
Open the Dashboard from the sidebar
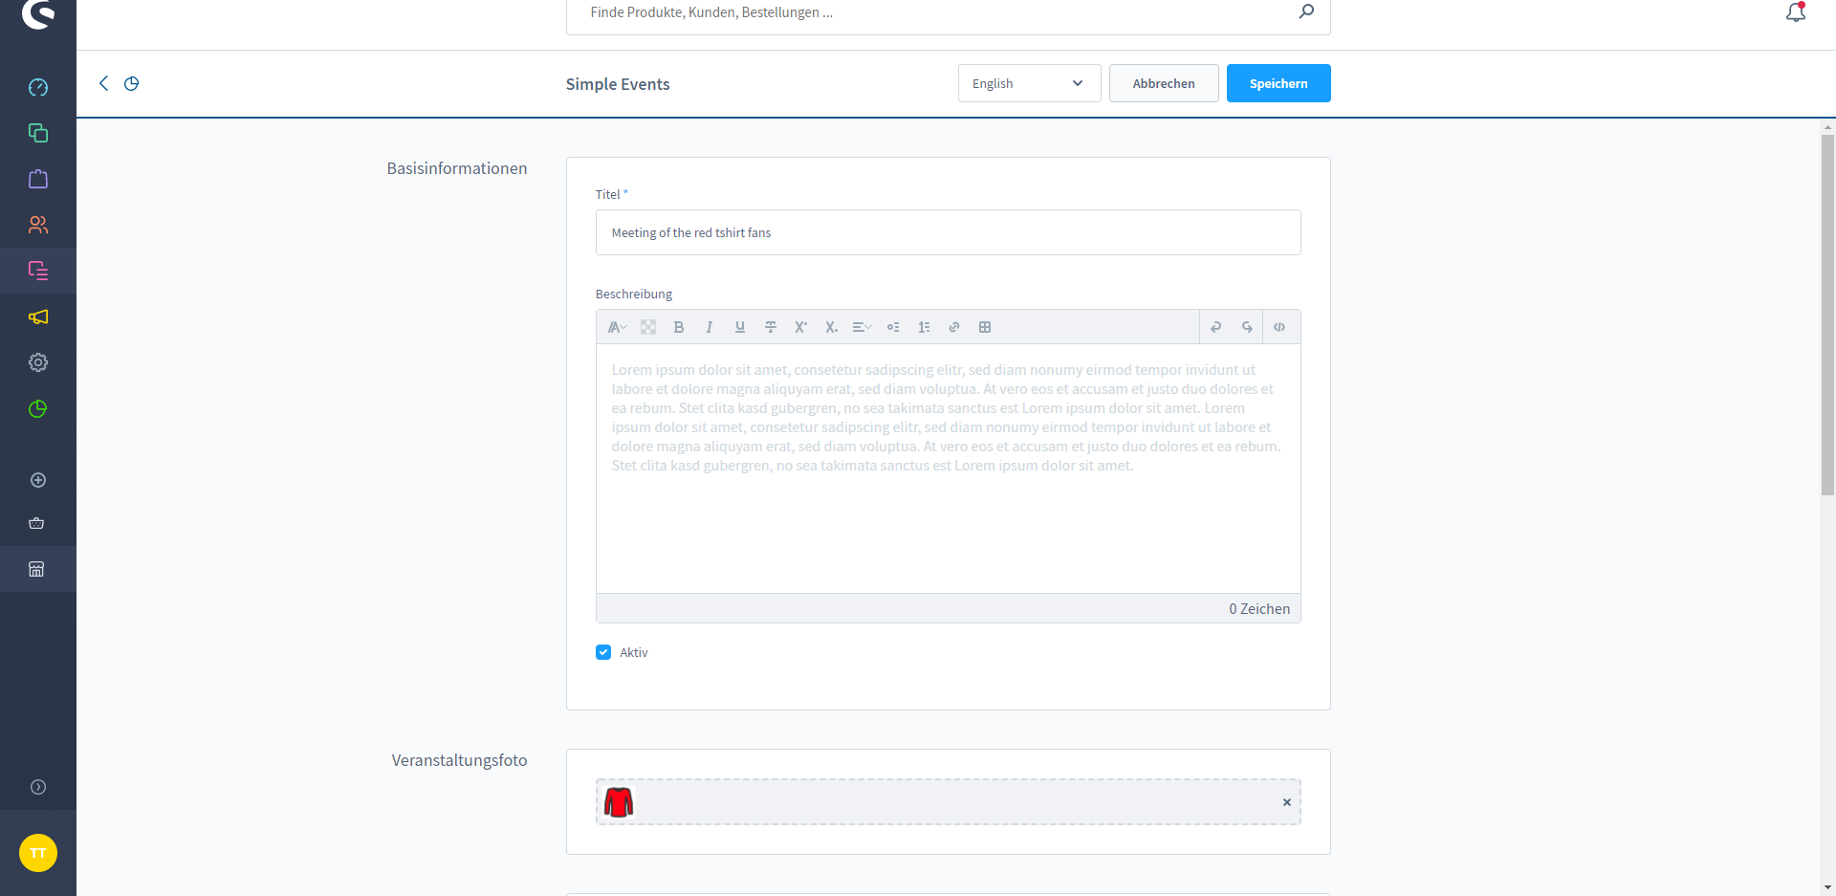tap(38, 87)
